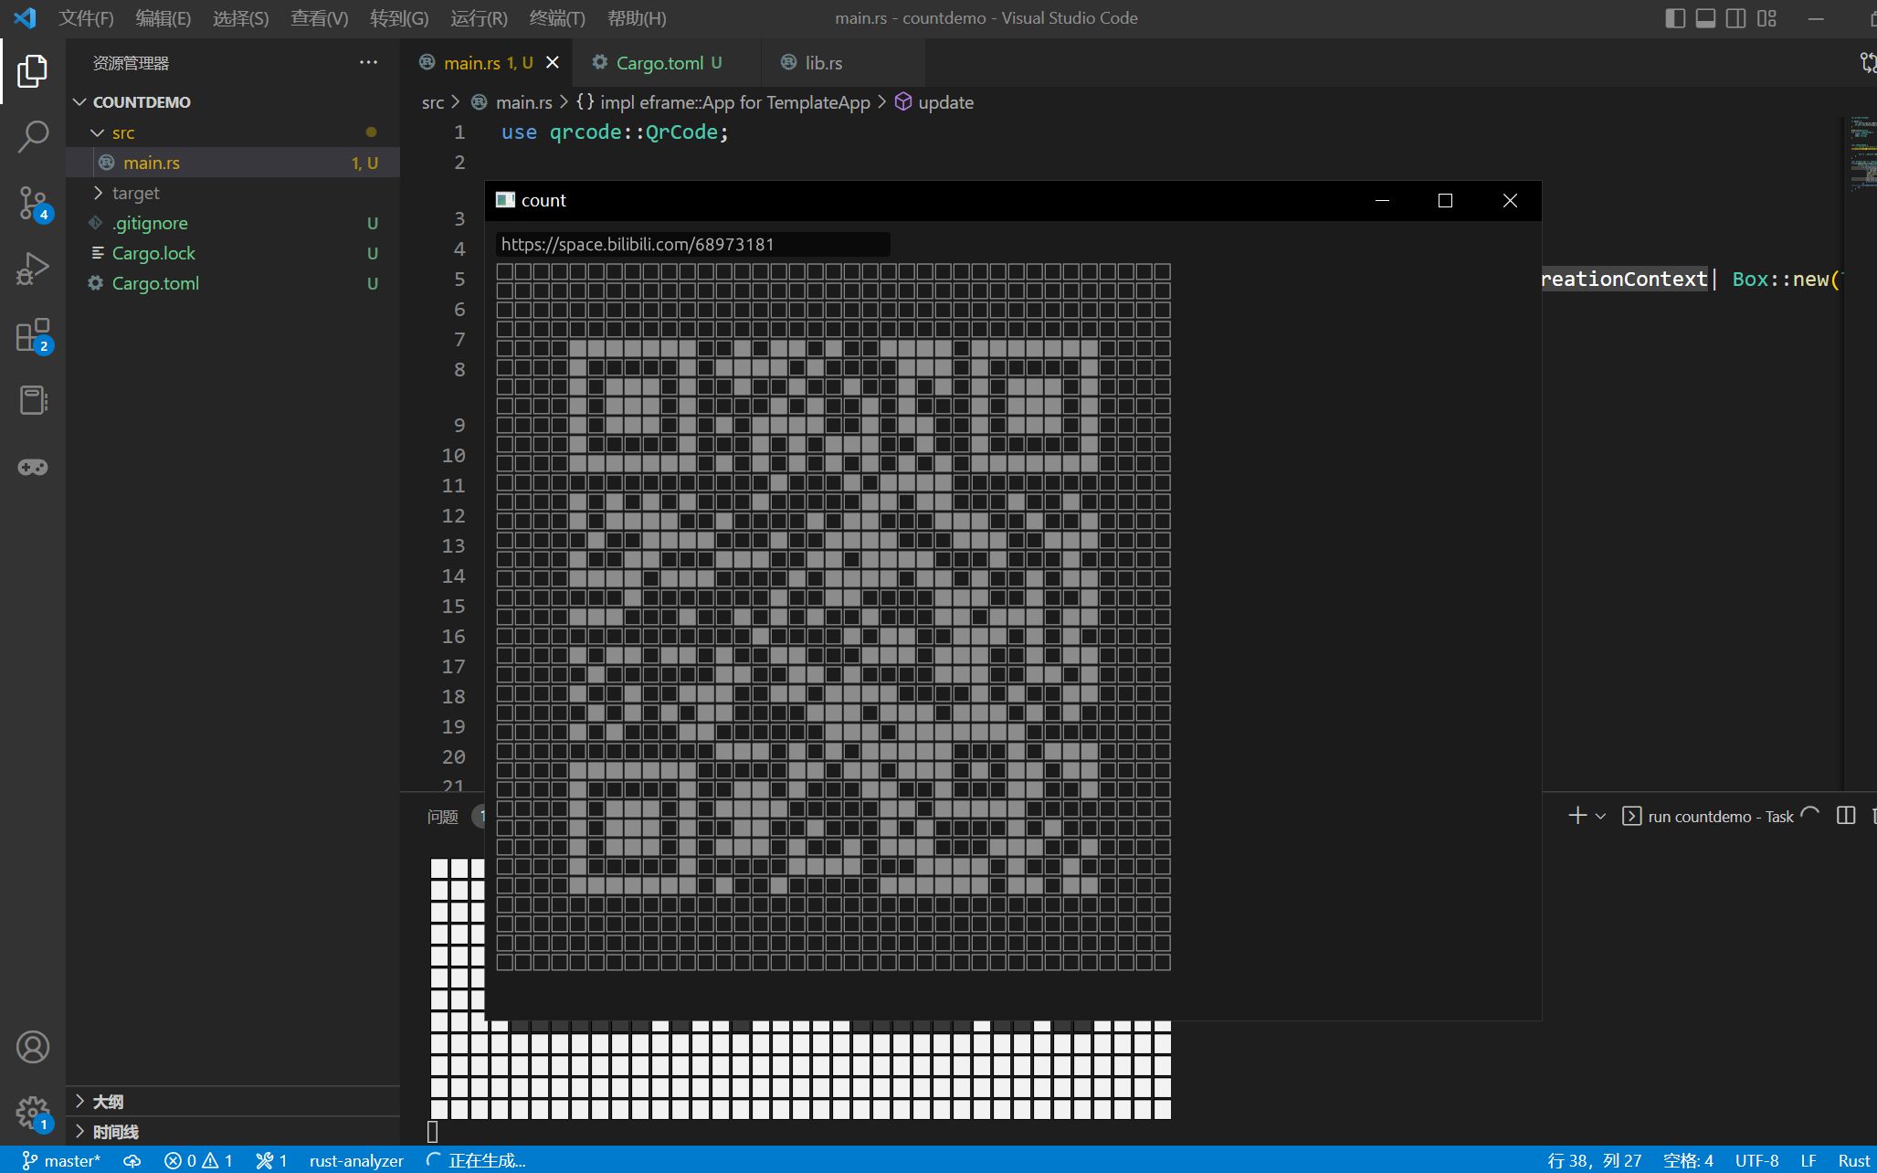
Task: Open the Explorer view in activity bar
Action: point(32,71)
